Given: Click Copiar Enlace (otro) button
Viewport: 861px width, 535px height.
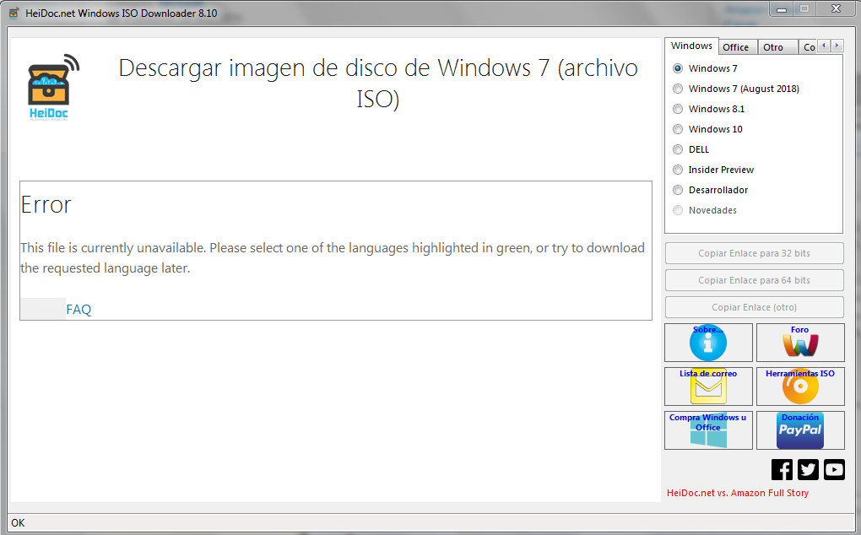Looking at the screenshot, I should (754, 307).
